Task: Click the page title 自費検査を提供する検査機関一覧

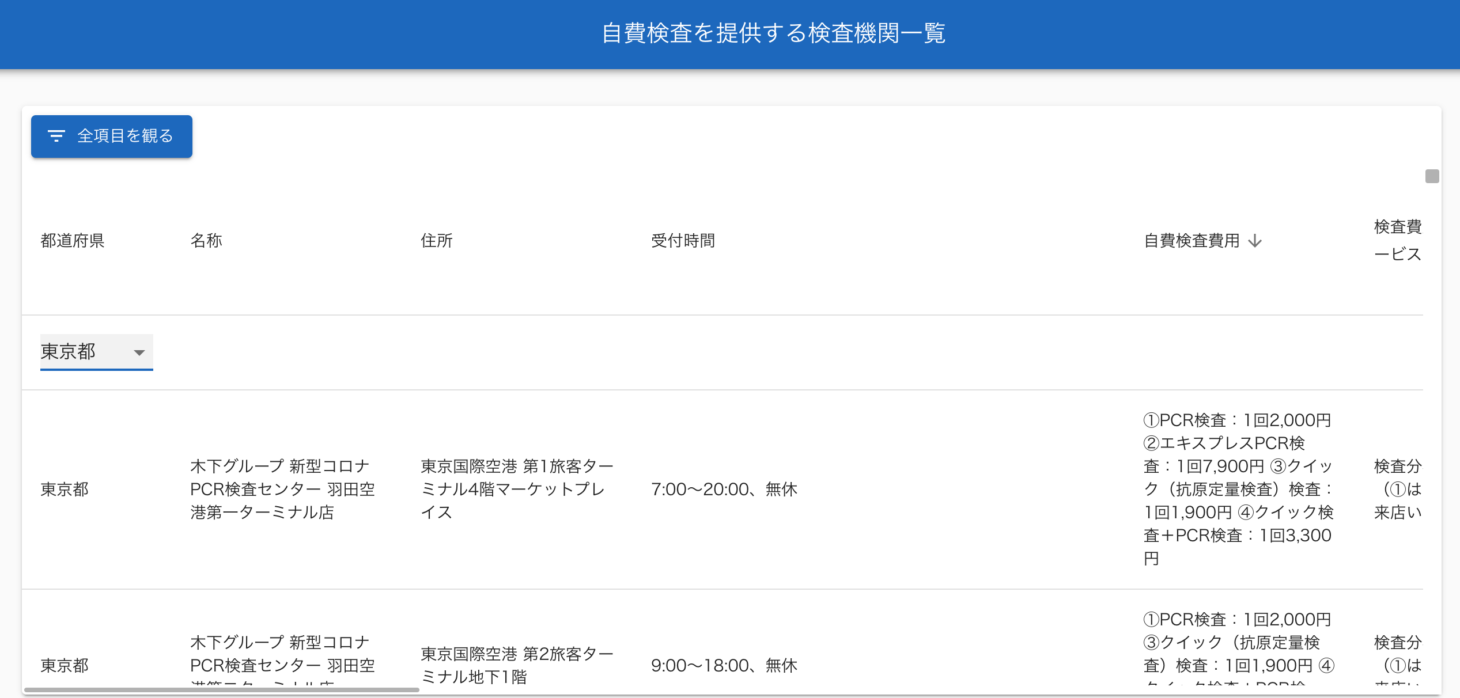Action: pyautogui.click(x=773, y=33)
